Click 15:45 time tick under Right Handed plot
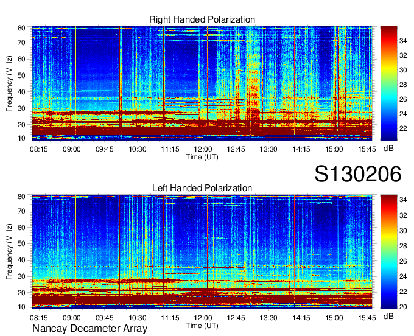The image size is (414, 336). click(x=367, y=149)
